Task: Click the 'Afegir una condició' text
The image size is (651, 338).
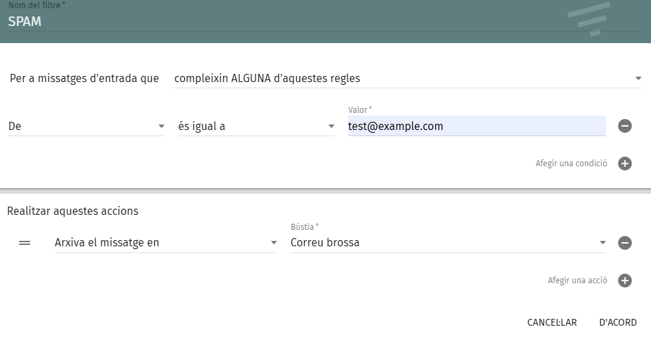Action: 571,164
